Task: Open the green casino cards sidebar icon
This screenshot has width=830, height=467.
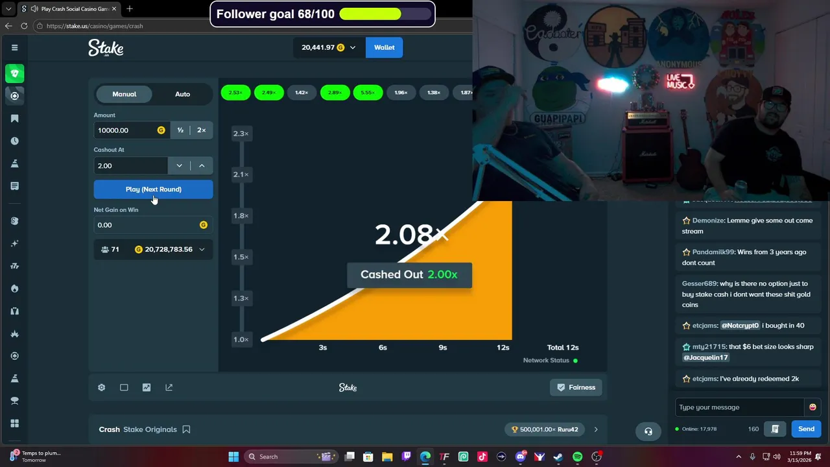Action: coord(14,73)
